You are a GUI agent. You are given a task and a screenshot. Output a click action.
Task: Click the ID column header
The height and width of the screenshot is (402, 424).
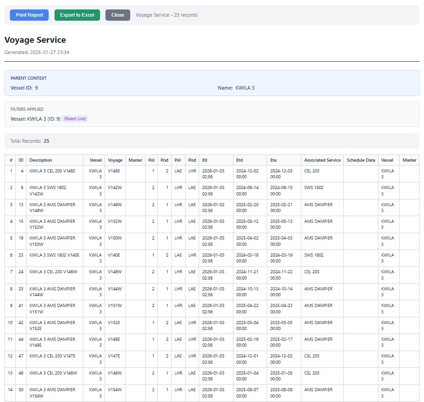[x=21, y=160]
